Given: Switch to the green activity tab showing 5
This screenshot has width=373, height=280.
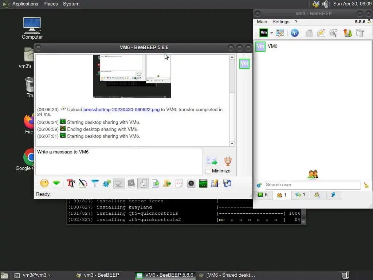Looking at the screenshot, I should click(x=263, y=195).
